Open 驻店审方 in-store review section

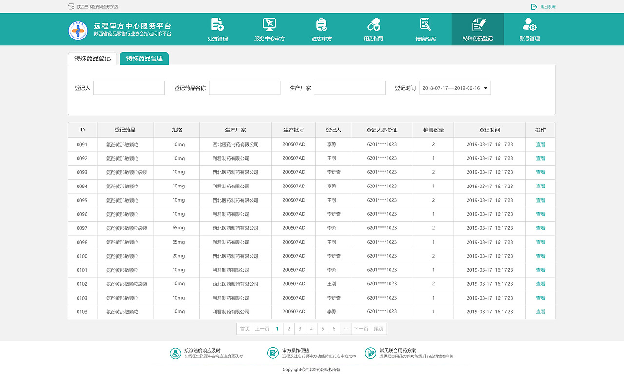click(321, 29)
